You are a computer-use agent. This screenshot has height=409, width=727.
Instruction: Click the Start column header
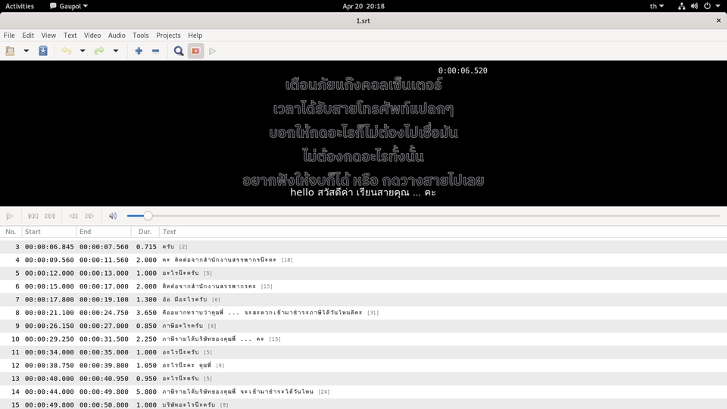coord(49,232)
